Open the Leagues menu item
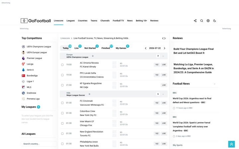Viewport: 239px width, 149px height. [x=71, y=21]
